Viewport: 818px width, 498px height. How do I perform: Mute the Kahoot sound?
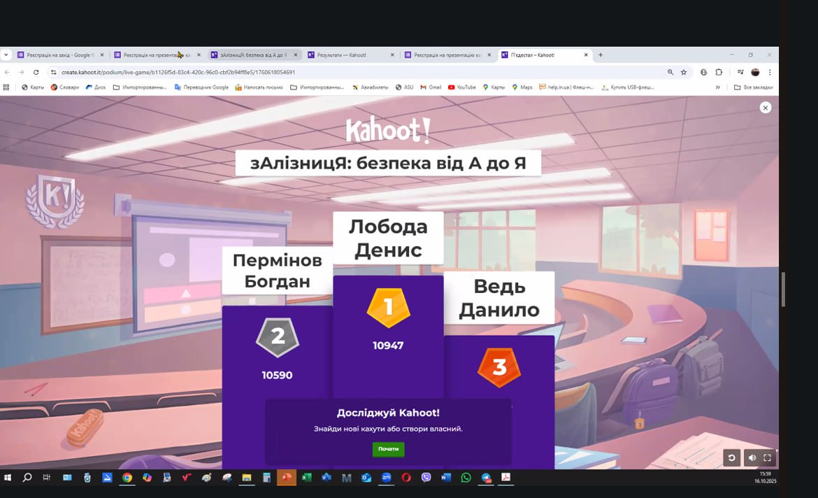[x=752, y=458]
